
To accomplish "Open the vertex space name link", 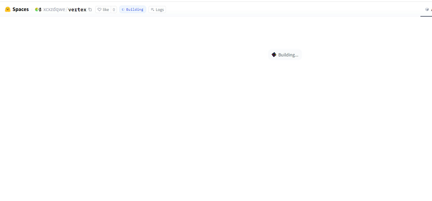I will [77, 10].
